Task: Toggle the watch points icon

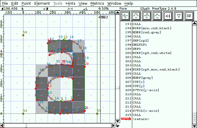Action: click(168, 15)
